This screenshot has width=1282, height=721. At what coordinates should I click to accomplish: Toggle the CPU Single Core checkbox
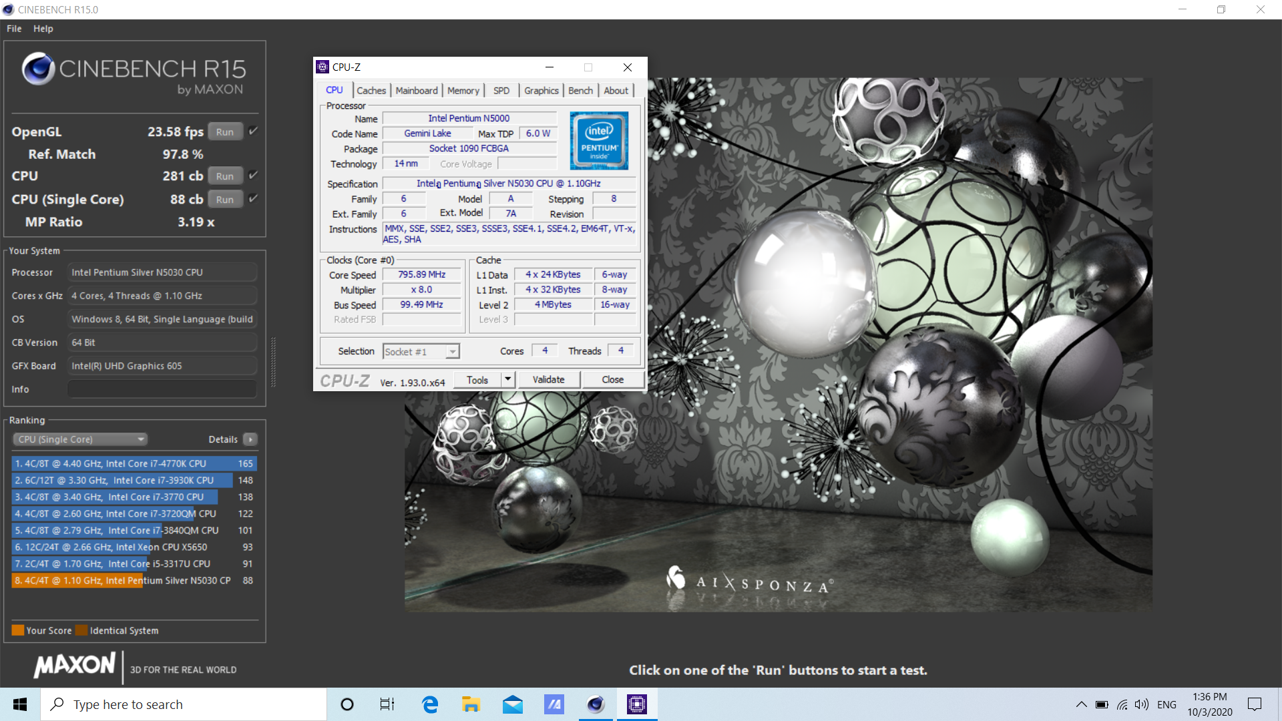tap(253, 199)
